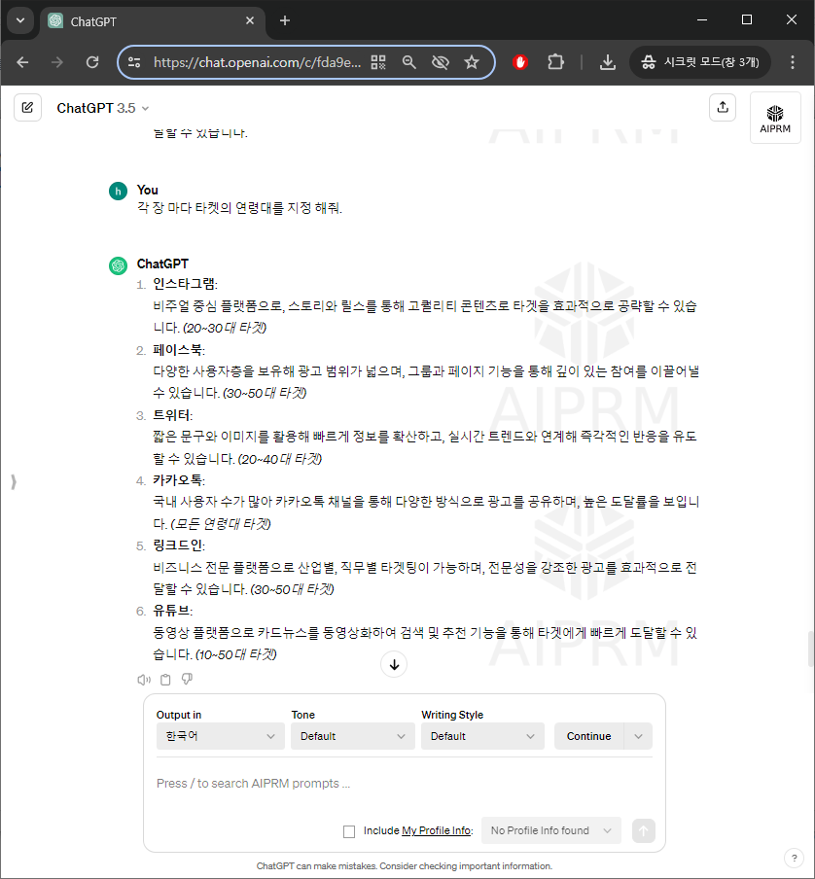Maximize the browser window
This screenshot has width=815, height=879.
(x=747, y=20)
